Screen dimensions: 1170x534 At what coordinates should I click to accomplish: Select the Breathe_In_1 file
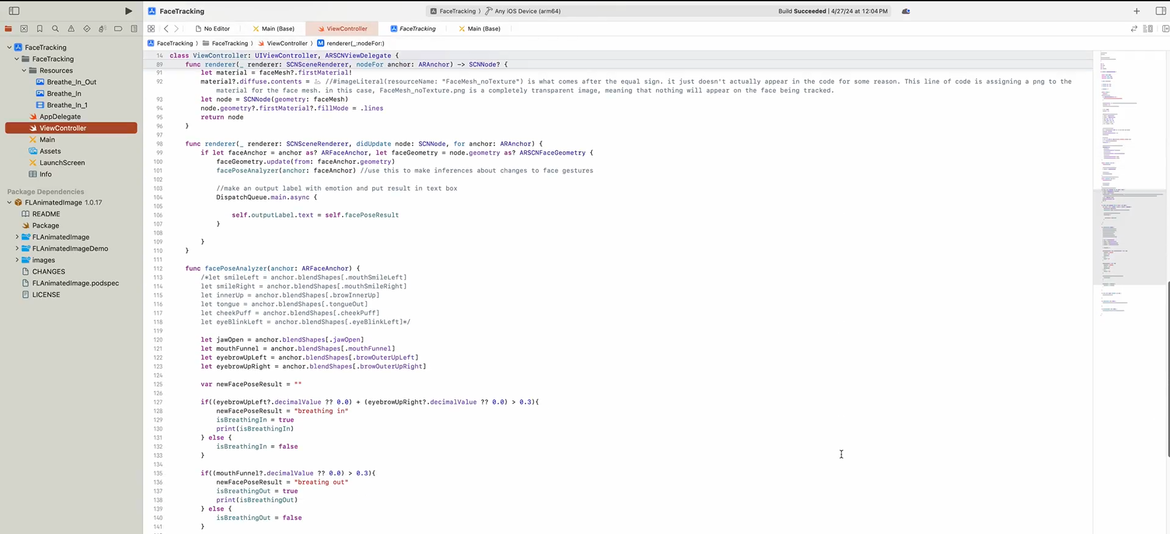point(67,105)
